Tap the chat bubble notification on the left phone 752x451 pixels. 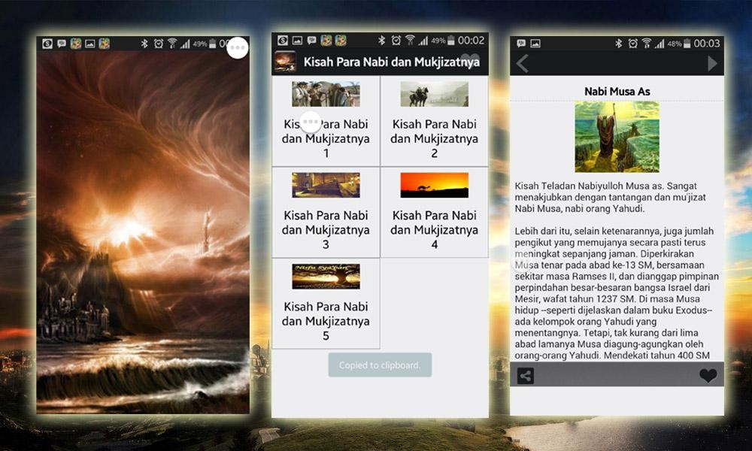pos(62,44)
